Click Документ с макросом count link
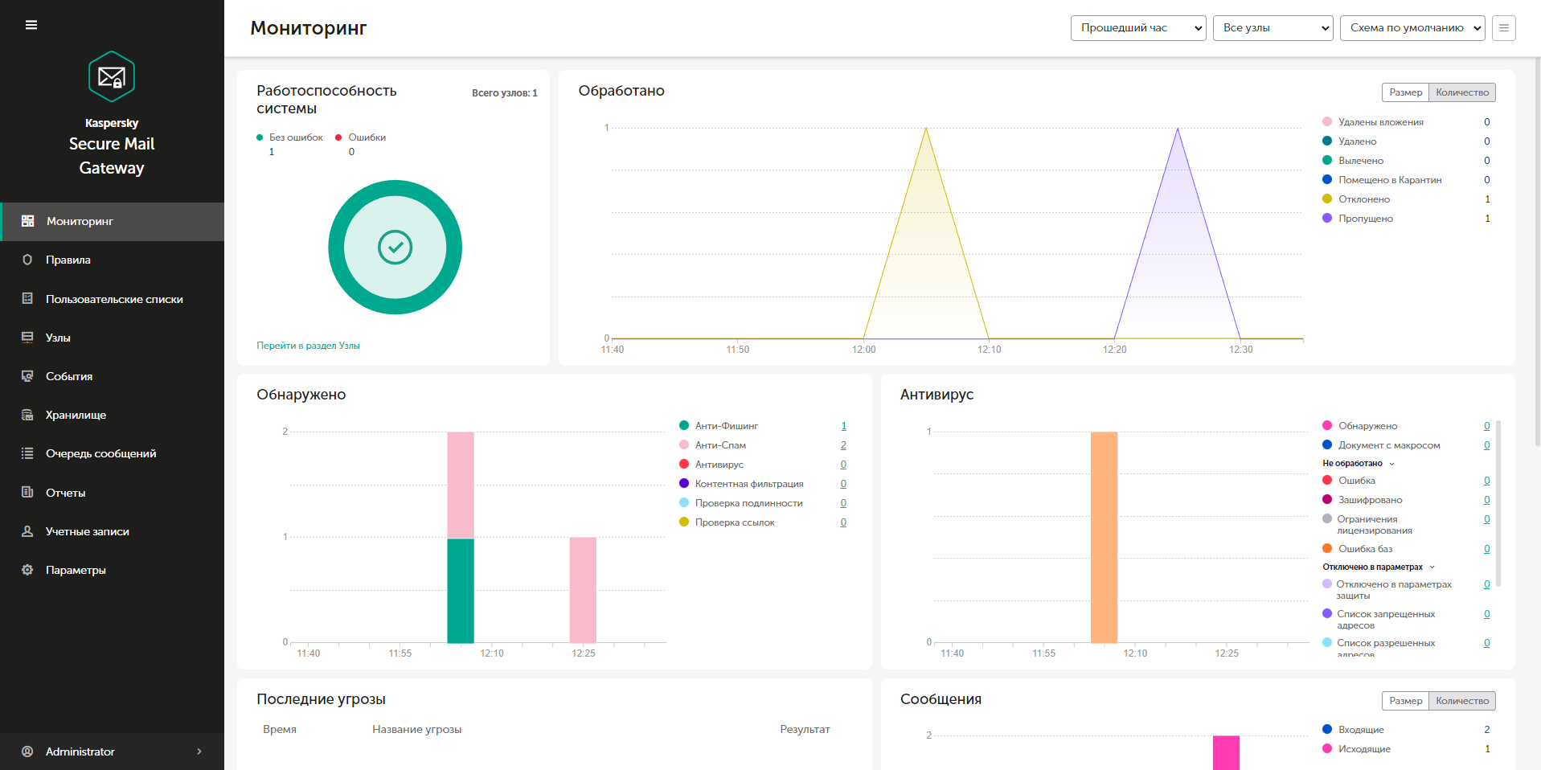The image size is (1541, 770). [1487, 445]
